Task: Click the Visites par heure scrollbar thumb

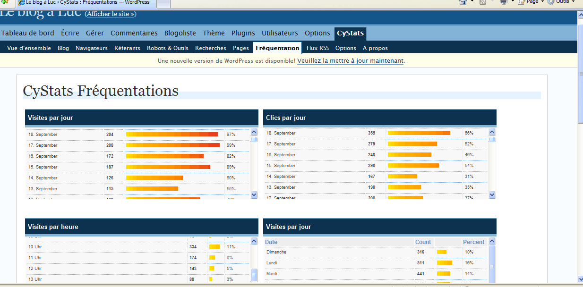Action: [x=254, y=274]
